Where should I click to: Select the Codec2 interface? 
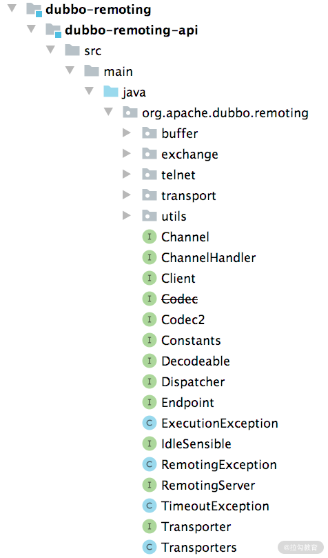pyautogui.click(x=183, y=319)
